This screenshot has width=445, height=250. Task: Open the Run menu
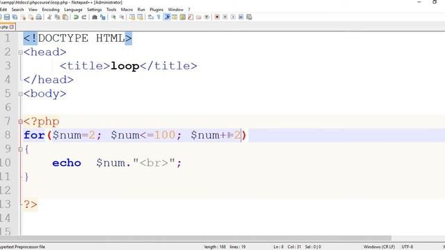(x=141, y=10)
